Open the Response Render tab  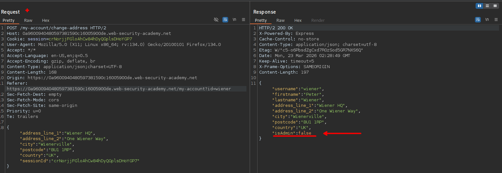tap(318, 21)
